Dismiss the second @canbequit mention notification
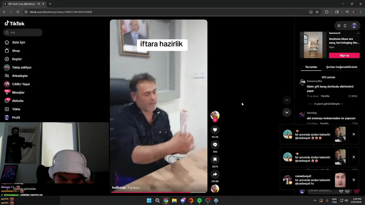Viewport: 365px width, 205px height. point(354,157)
